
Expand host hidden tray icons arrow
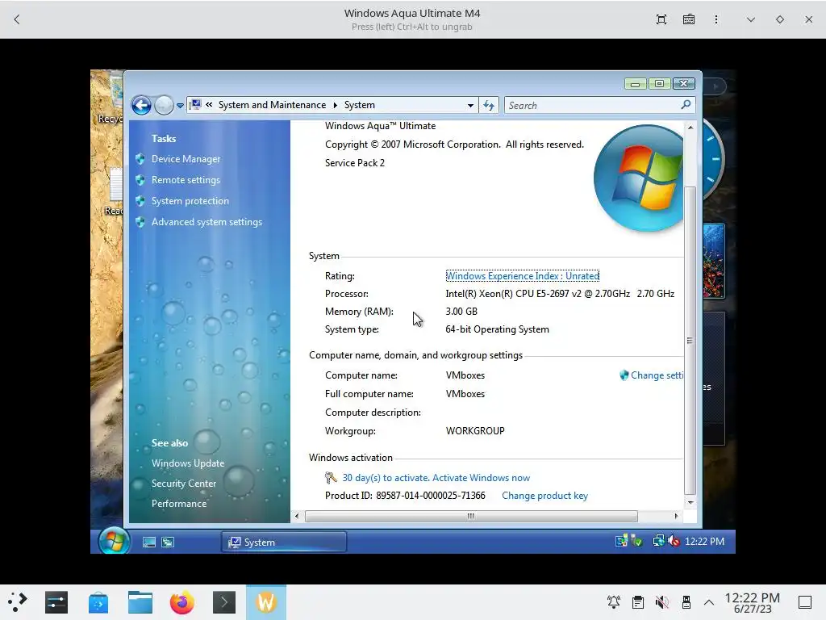click(709, 602)
